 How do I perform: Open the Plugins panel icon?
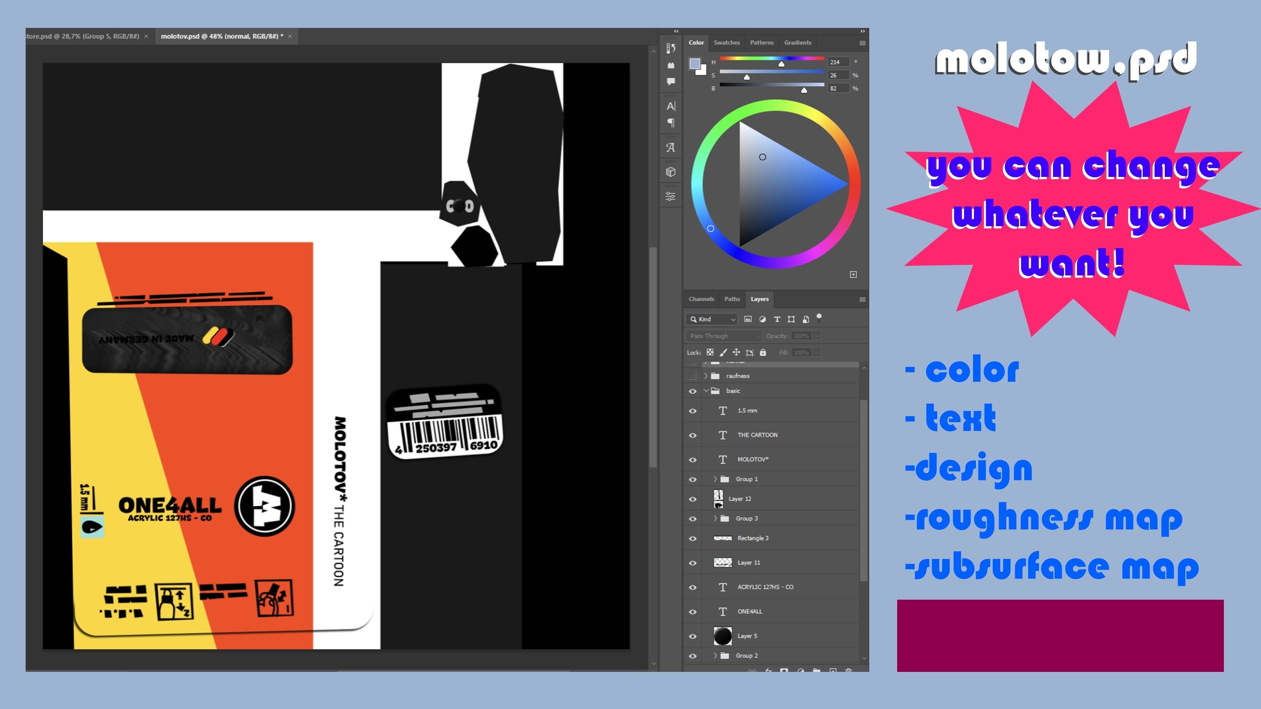pos(671,65)
